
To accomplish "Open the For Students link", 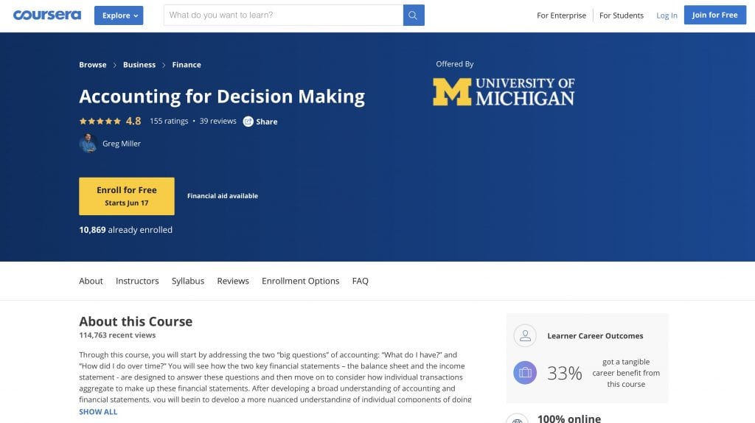I will pyautogui.click(x=621, y=15).
